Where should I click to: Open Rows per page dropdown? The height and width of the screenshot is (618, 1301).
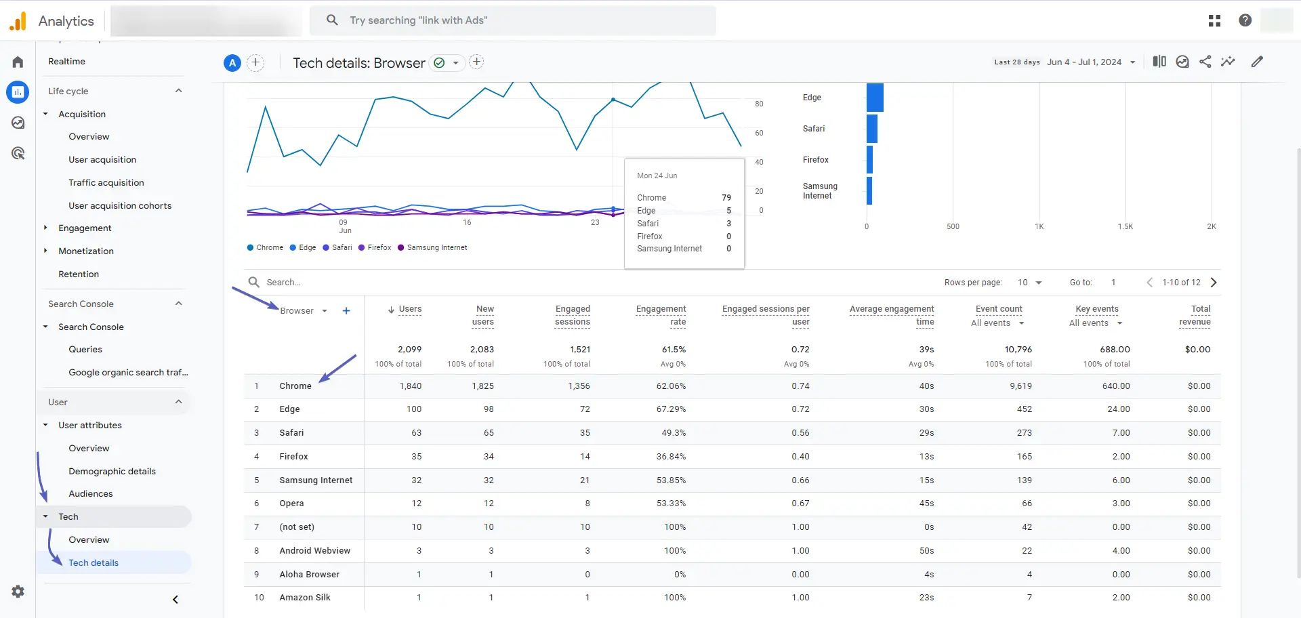tap(1029, 283)
